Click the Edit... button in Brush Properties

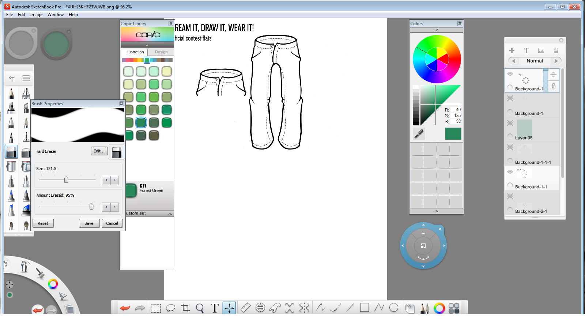point(99,151)
